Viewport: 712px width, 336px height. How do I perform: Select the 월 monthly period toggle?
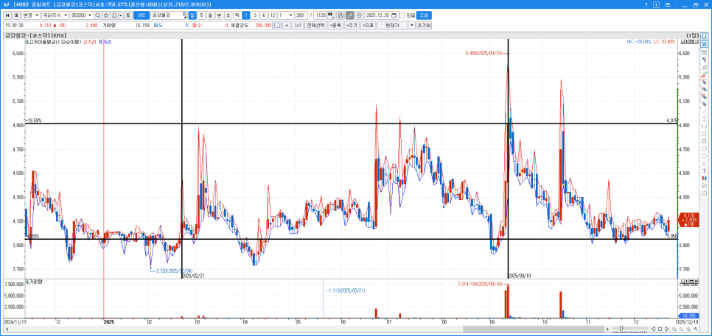[210, 15]
